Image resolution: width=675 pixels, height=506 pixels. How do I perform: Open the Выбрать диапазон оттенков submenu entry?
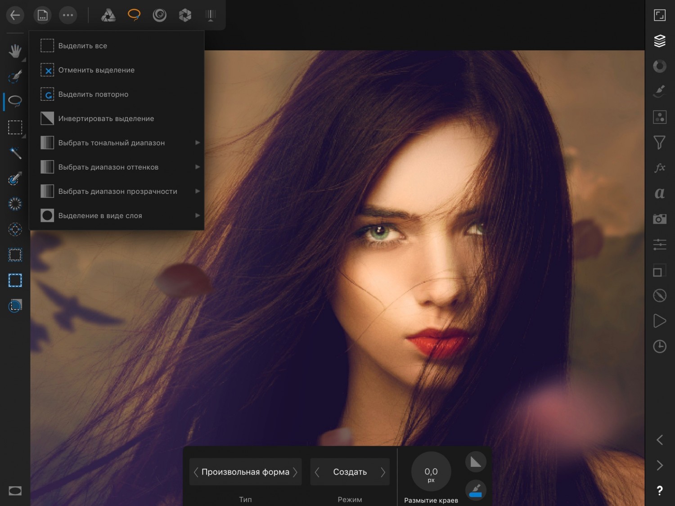tap(117, 167)
